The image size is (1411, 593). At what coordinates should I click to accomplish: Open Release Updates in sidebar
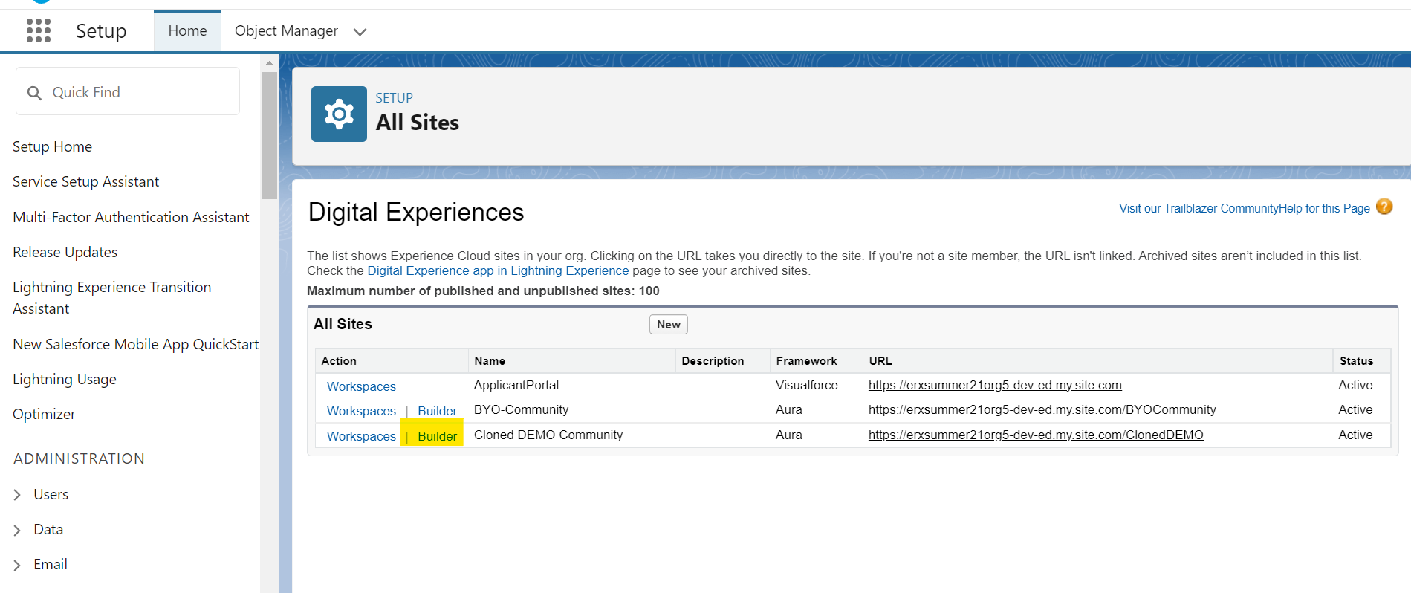pyautogui.click(x=65, y=252)
